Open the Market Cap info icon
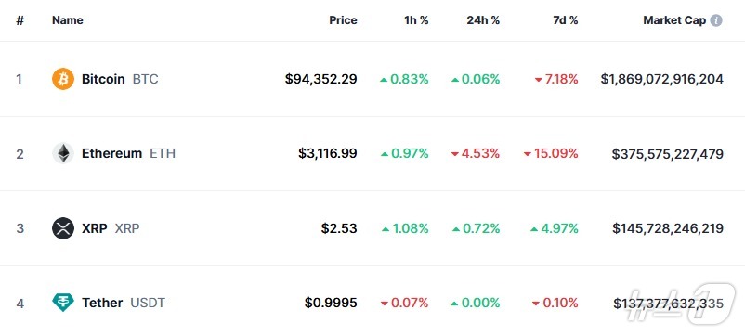The width and height of the screenshot is (745, 336). tap(716, 20)
